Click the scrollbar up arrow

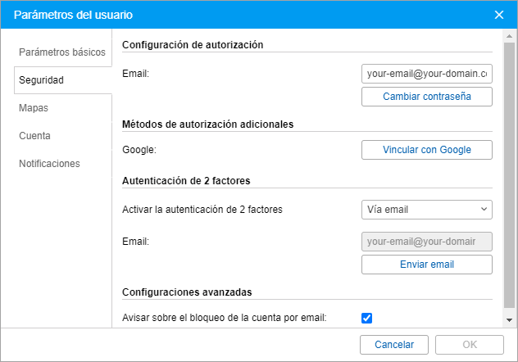(509, 37)
